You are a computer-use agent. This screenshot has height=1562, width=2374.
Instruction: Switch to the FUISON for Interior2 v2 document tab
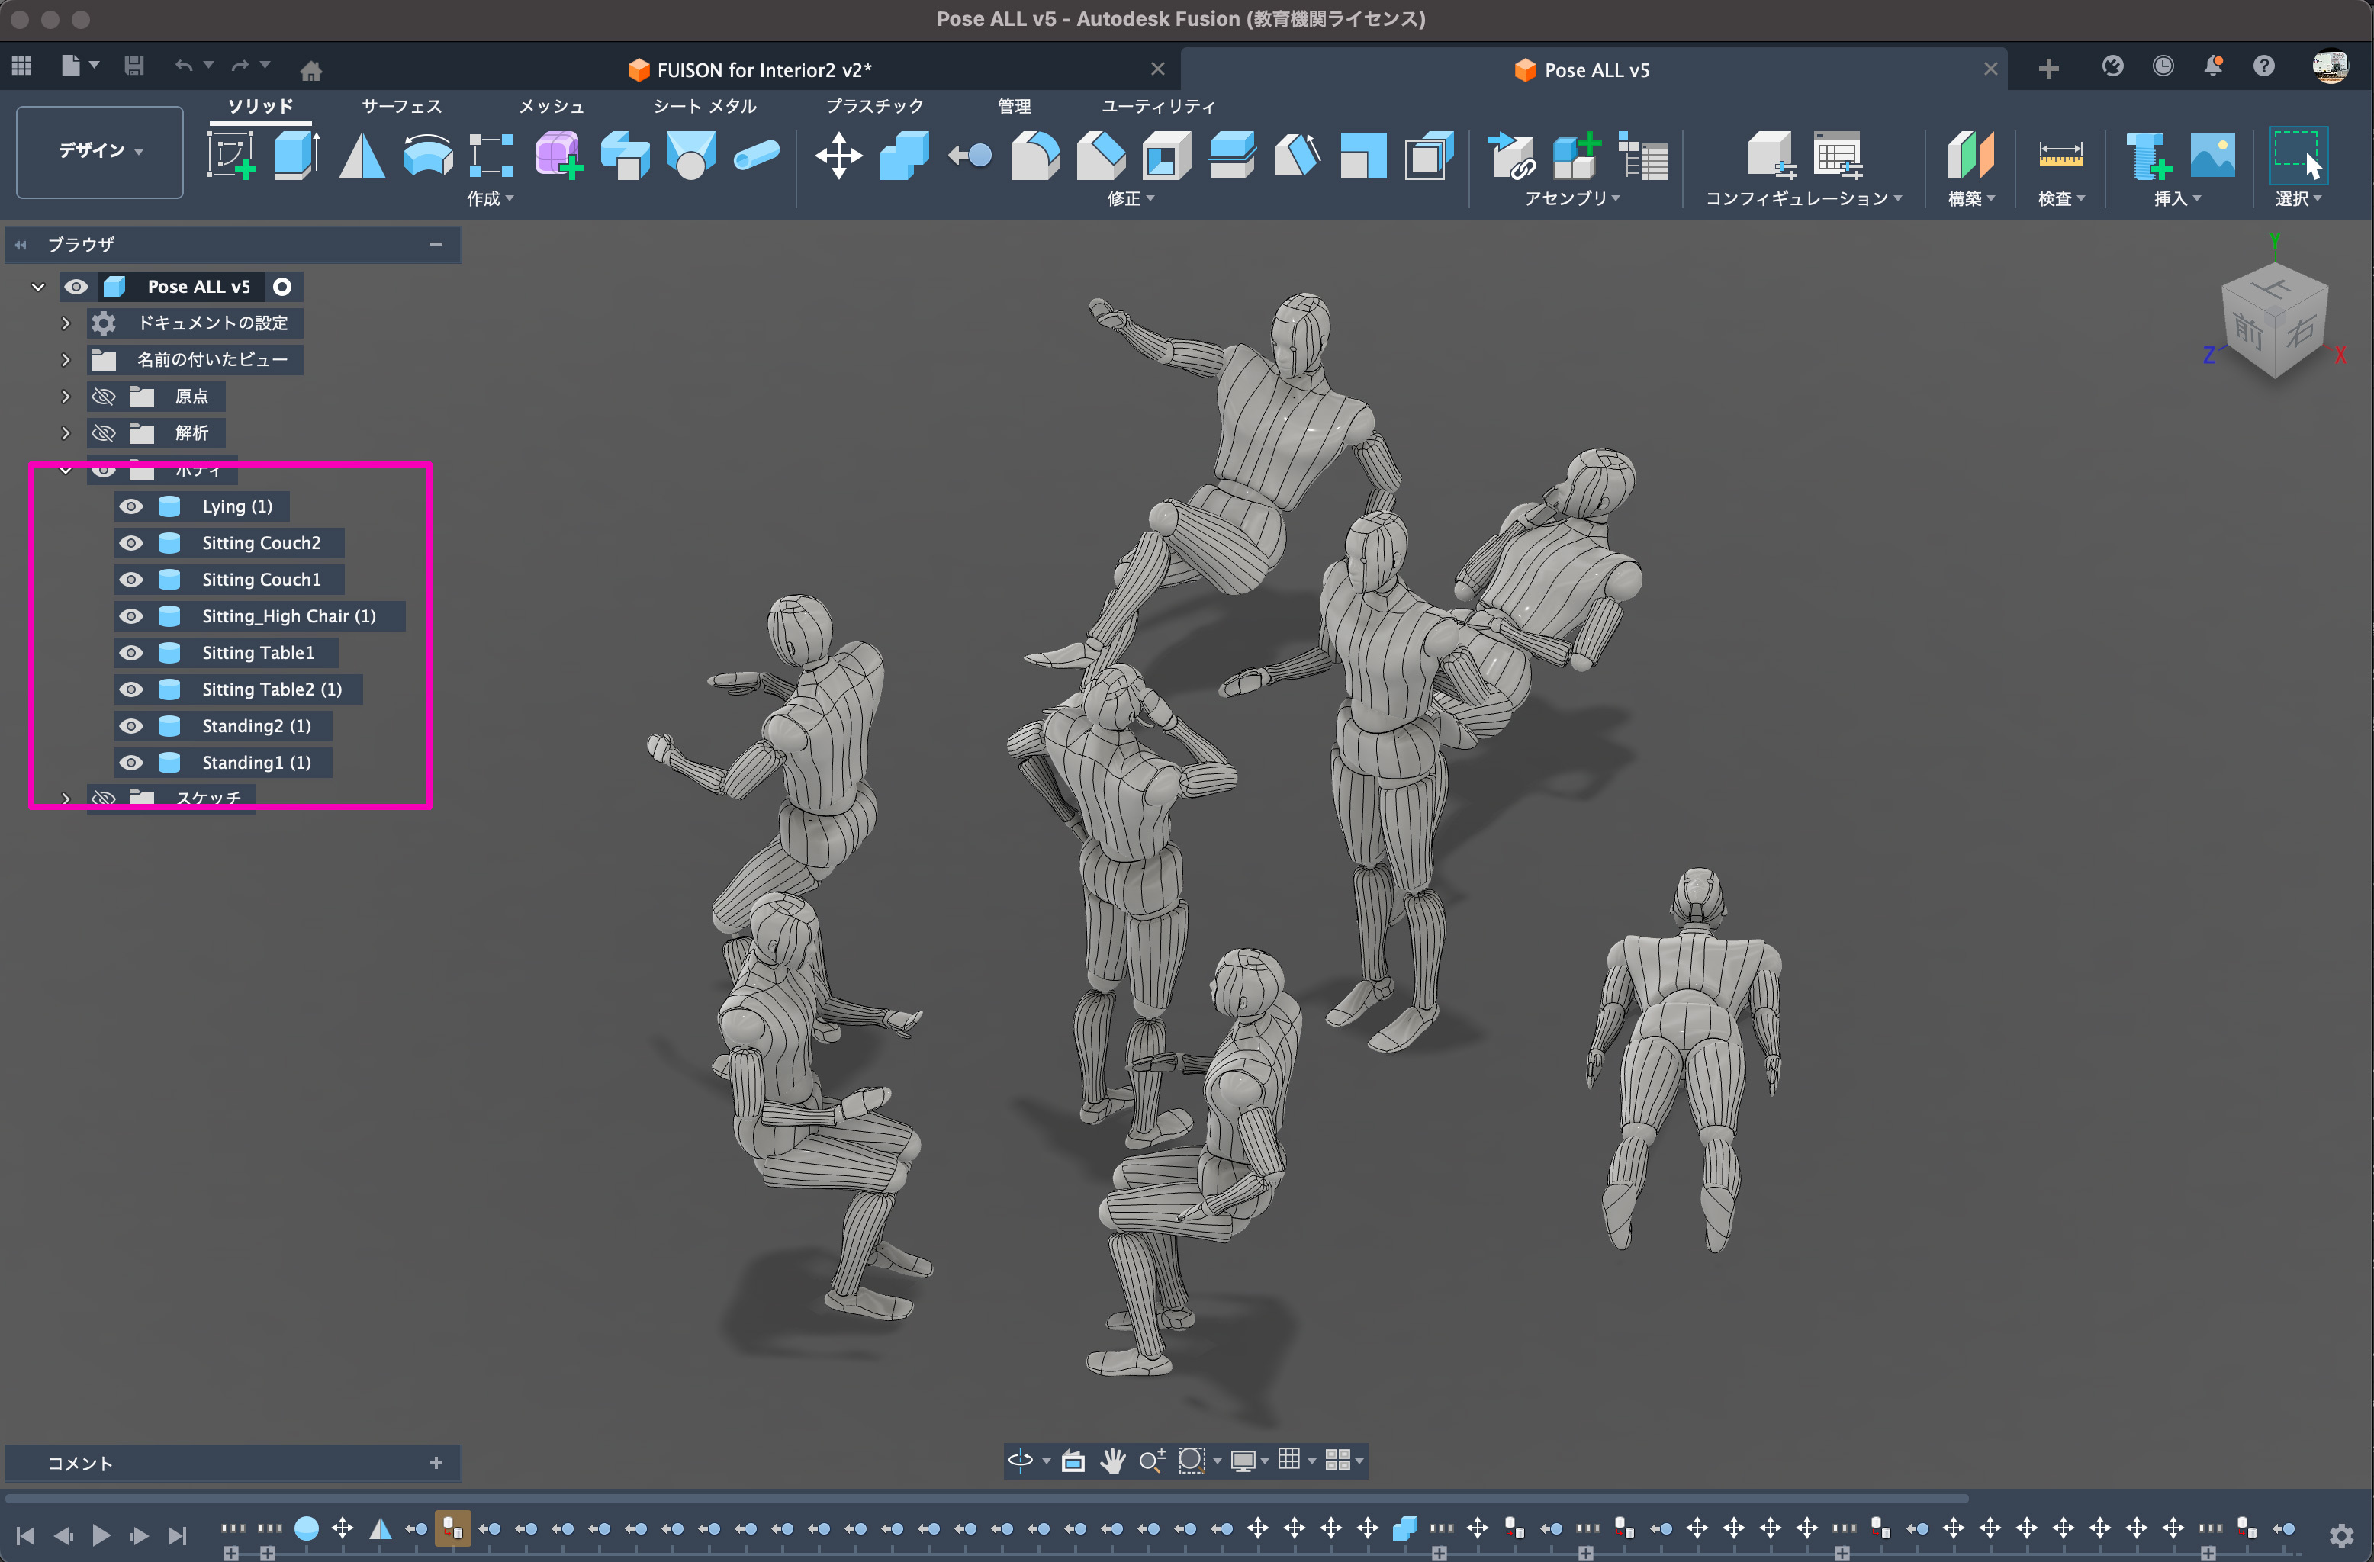pos(763,70)
